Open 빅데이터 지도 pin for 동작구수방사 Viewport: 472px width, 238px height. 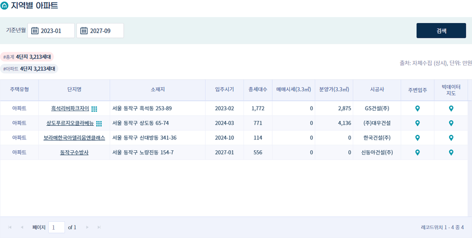click(451, 152)
